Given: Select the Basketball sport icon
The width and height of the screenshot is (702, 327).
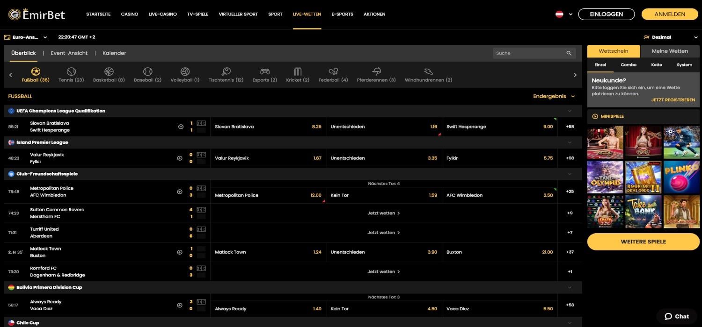Looking at the screenshot, I should click(x=109, y=72).
